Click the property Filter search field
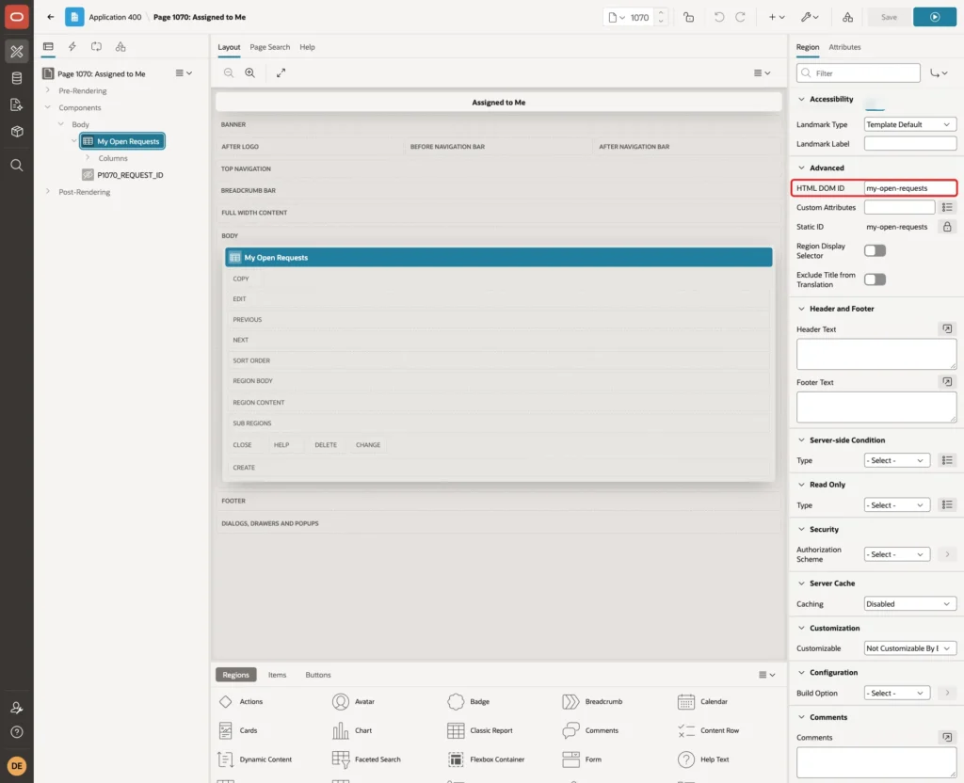This screenshot has height=783, width=964. coord(859,73)
